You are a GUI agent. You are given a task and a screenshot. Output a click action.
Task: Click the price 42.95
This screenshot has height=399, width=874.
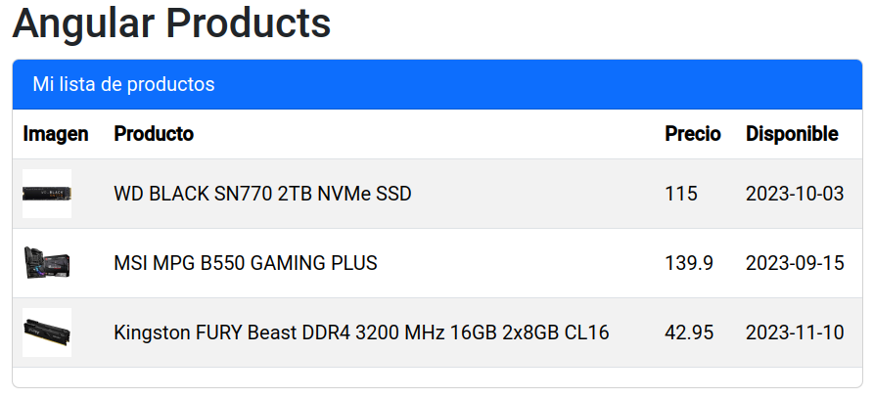click(689, 332)
